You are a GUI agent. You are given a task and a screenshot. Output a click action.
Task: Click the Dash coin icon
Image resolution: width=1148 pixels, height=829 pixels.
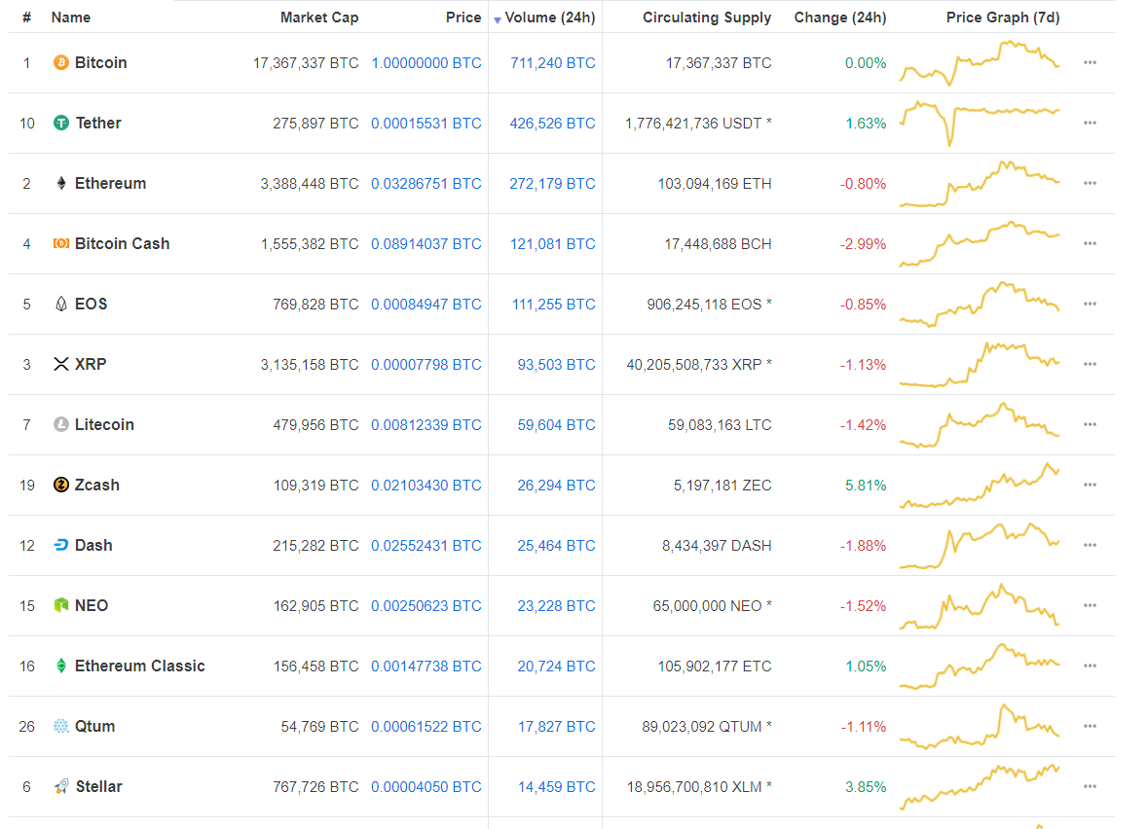pyautogui.click(x=61, y=546)
